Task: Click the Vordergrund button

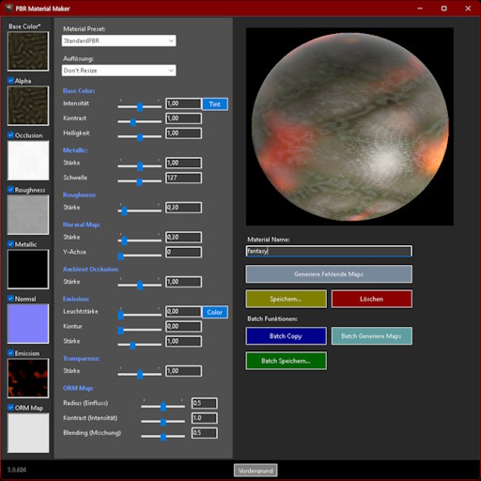Action: click(256, 471)
